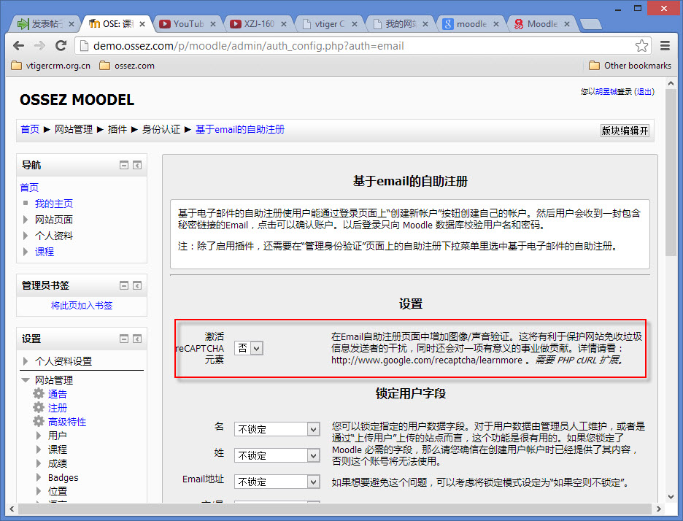Open the ossez.com bookmark folder

[x=127, y=66]
